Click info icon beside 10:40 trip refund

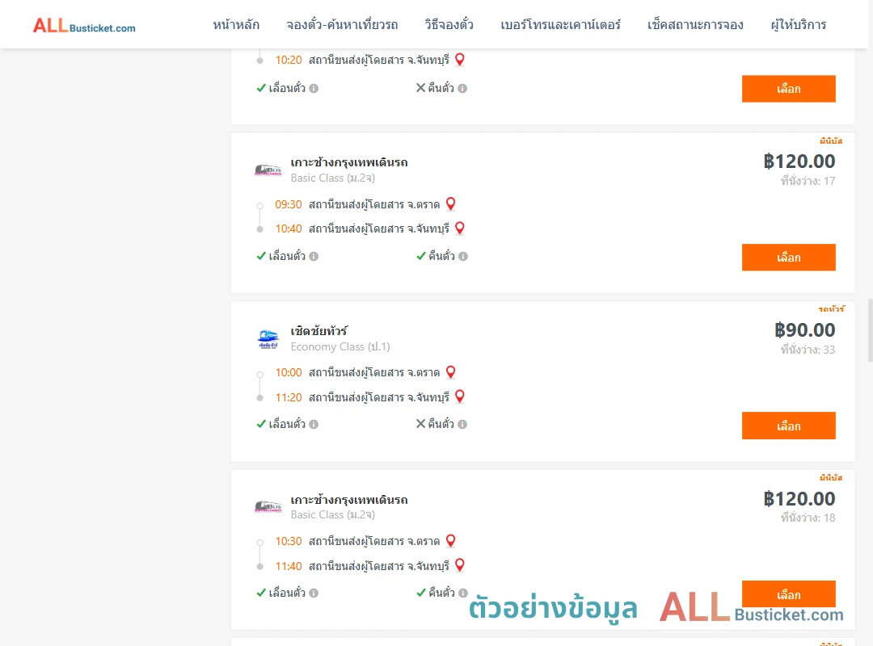pos(463,257)
